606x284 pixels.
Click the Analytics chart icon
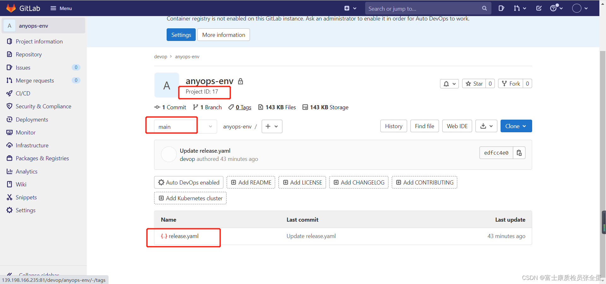pos(9,171)
